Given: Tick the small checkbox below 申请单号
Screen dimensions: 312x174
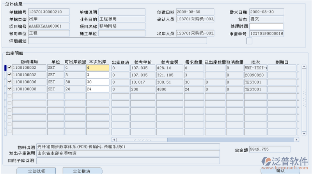Looking at the screenshot, I should 249,41.
